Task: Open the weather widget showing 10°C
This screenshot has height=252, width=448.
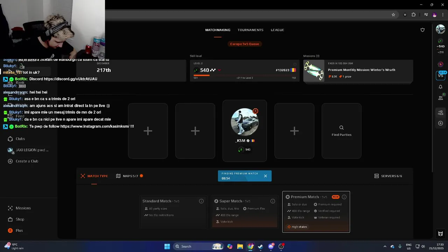Action: [x=14, y=246]
